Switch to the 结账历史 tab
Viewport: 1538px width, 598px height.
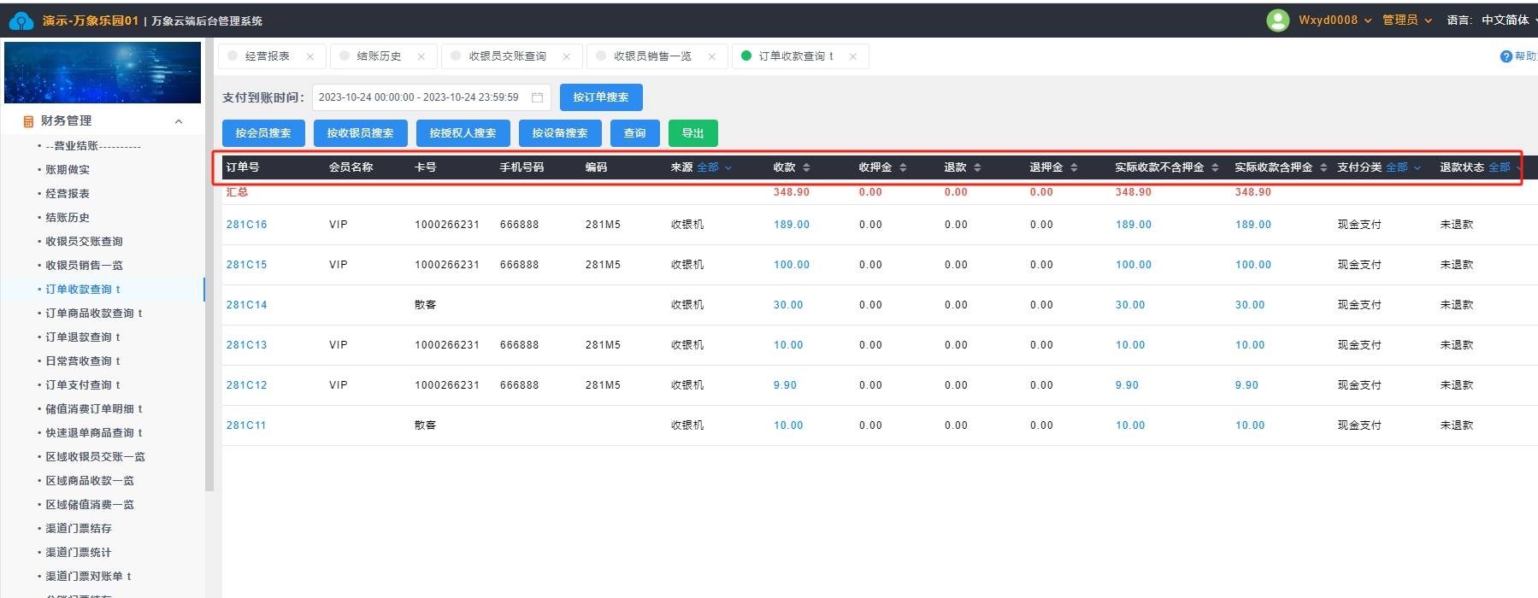coord(379,56)
